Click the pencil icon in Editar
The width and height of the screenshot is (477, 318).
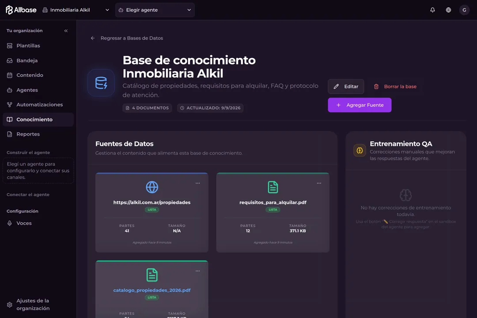click(x=336, y=87)
